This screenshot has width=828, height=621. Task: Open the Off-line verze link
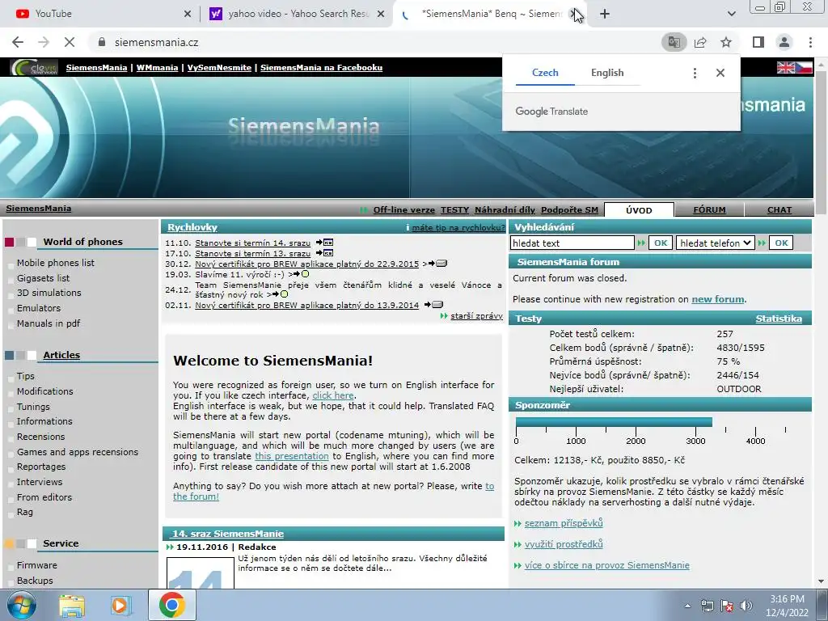pyautogui.click(x=404, y=210)
